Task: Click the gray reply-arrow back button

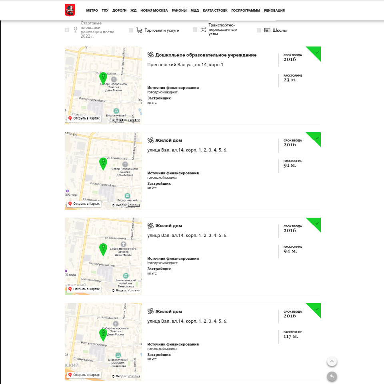Action: click(x=332, y=376)
